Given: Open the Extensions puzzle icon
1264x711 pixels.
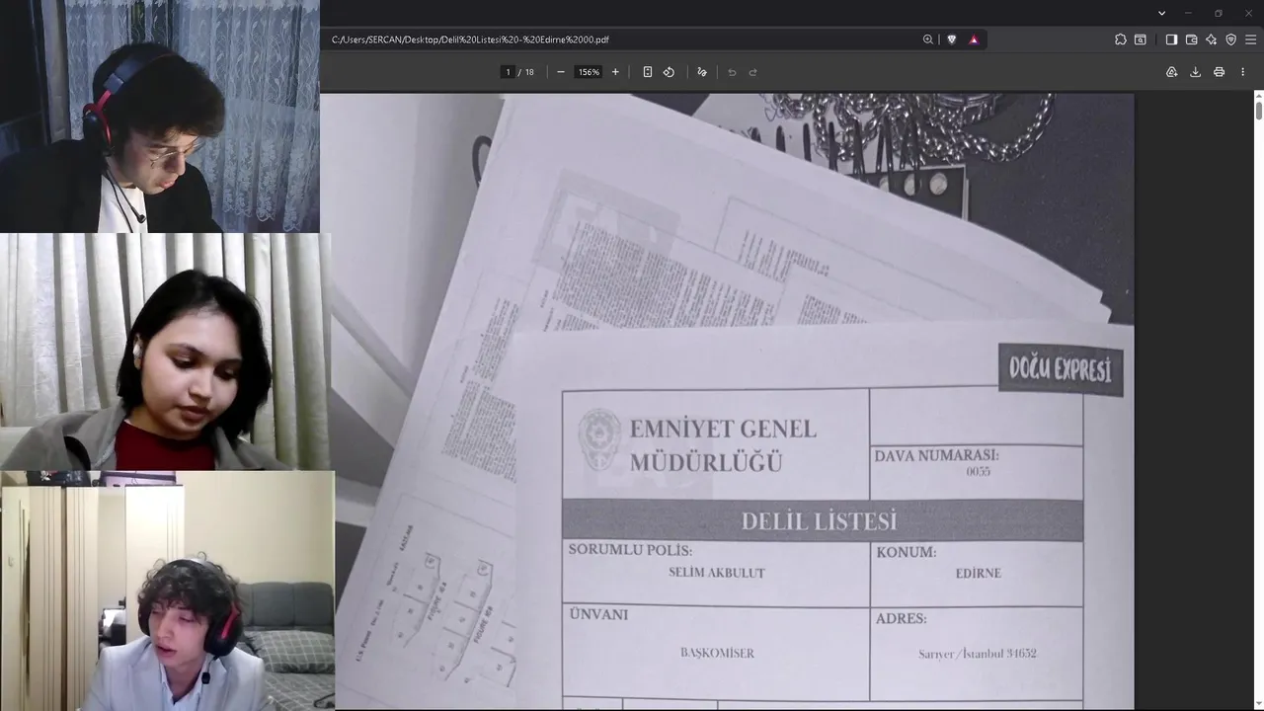Looking at the screenshot, I should 1120,39.
